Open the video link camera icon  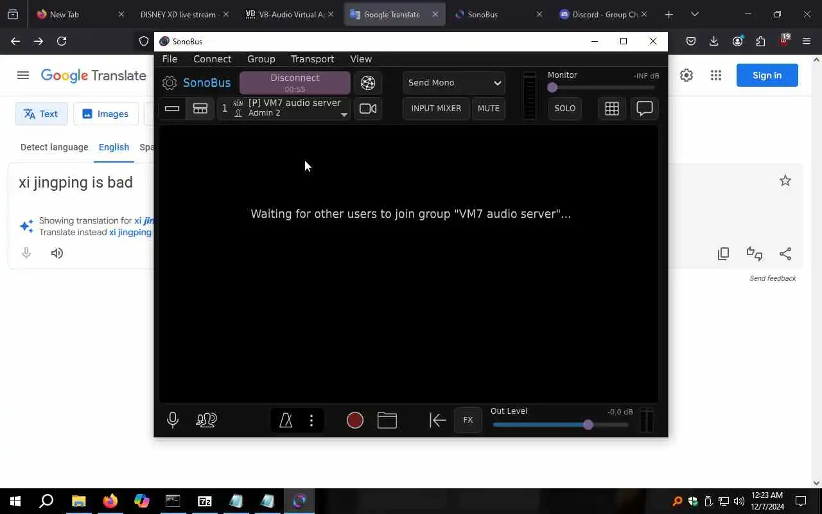368,109
